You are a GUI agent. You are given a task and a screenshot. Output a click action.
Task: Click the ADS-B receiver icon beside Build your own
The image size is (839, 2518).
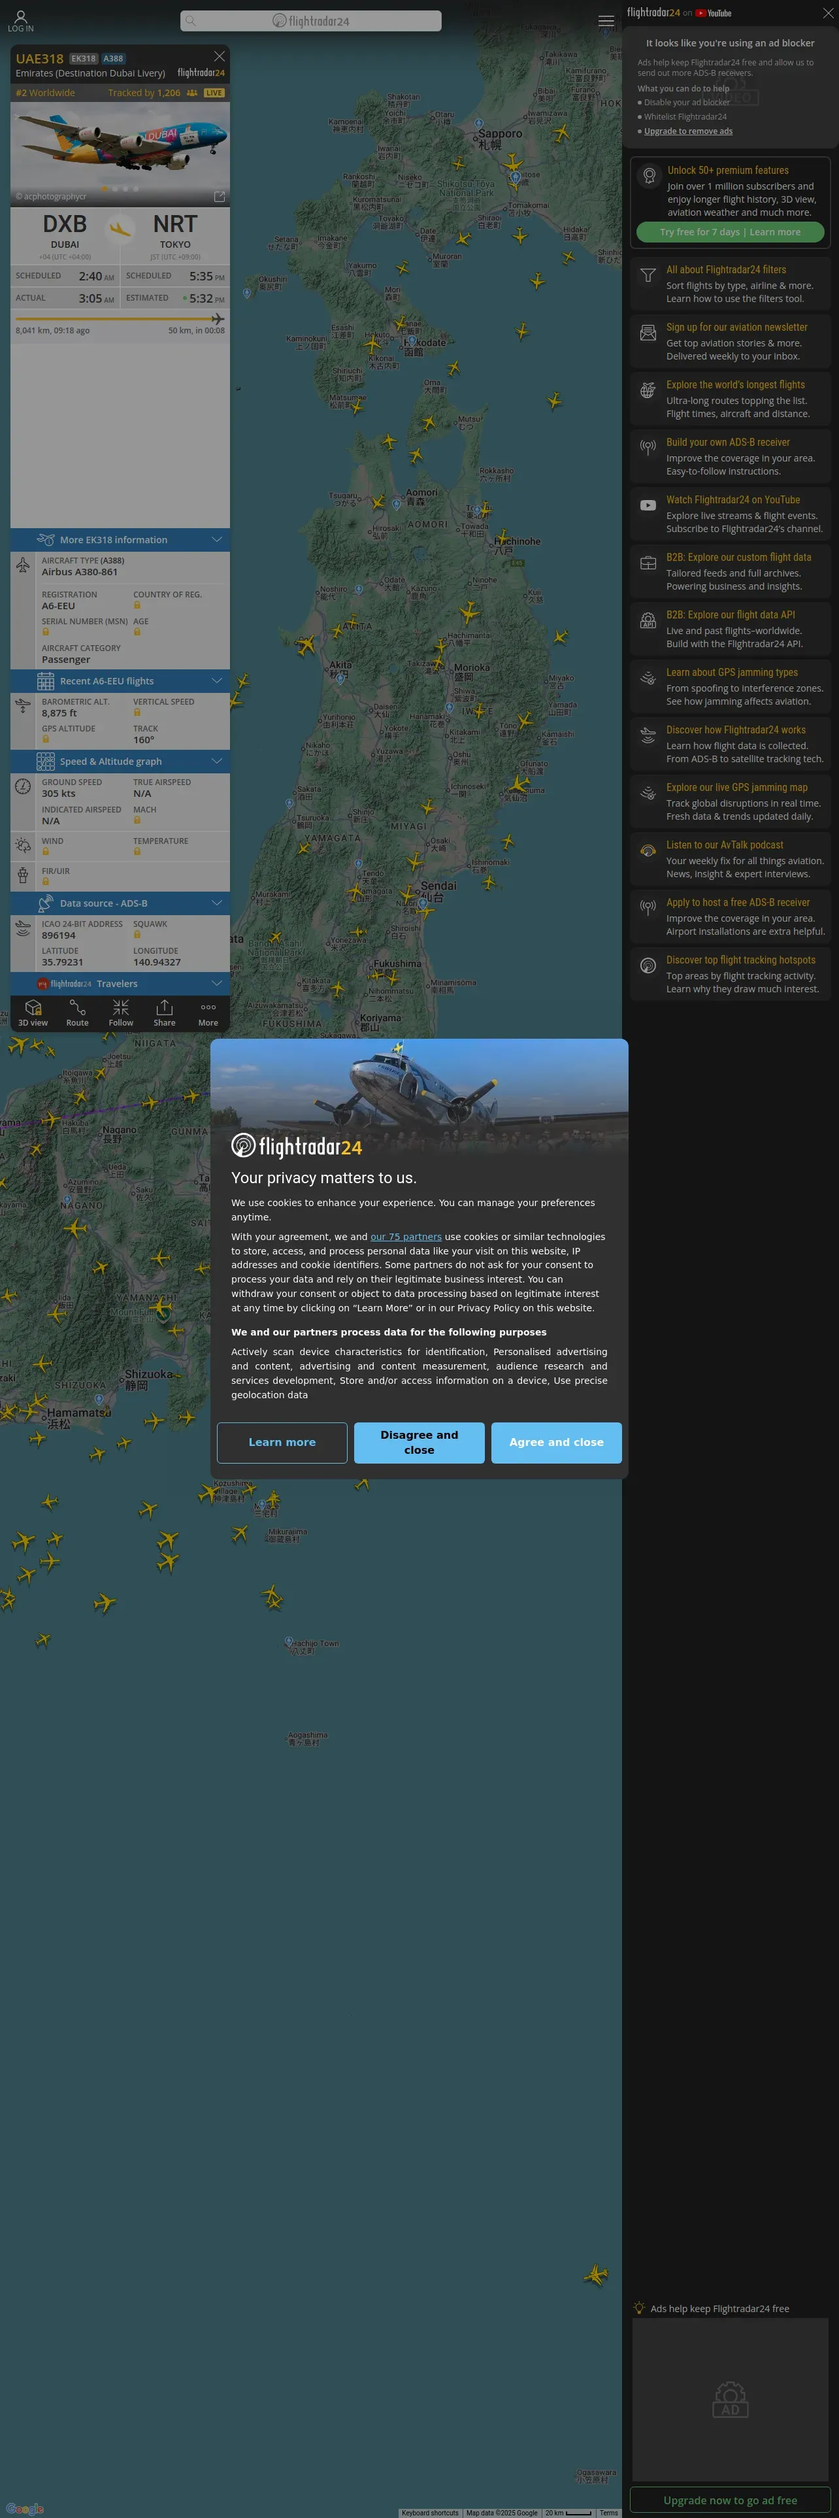click(x=648, y=448)
